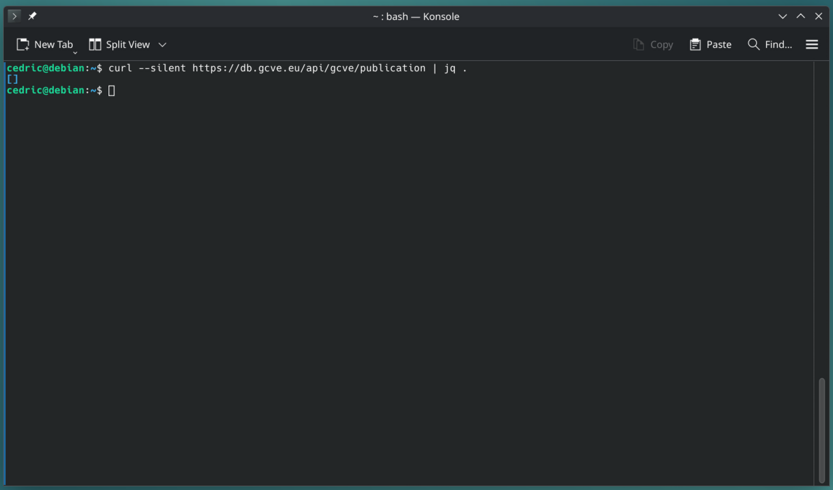Open the hamburger menu
This screenshot has height=490, width=833.
(x=812, y=44)
